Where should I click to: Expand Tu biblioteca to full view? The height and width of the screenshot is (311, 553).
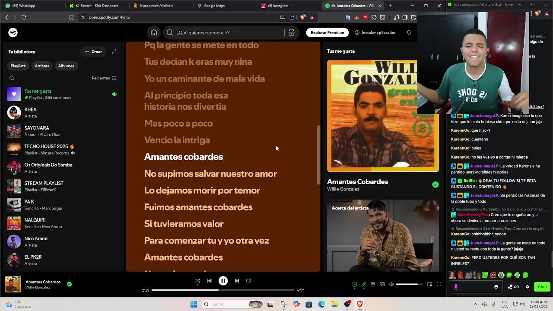(114, 51)
